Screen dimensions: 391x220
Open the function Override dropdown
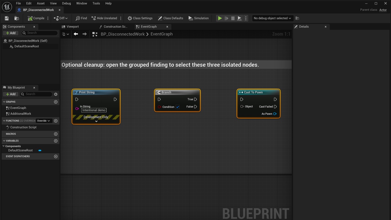(43, 121)
